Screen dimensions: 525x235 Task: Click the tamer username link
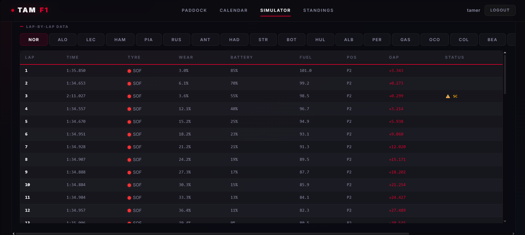click(473, 10)
